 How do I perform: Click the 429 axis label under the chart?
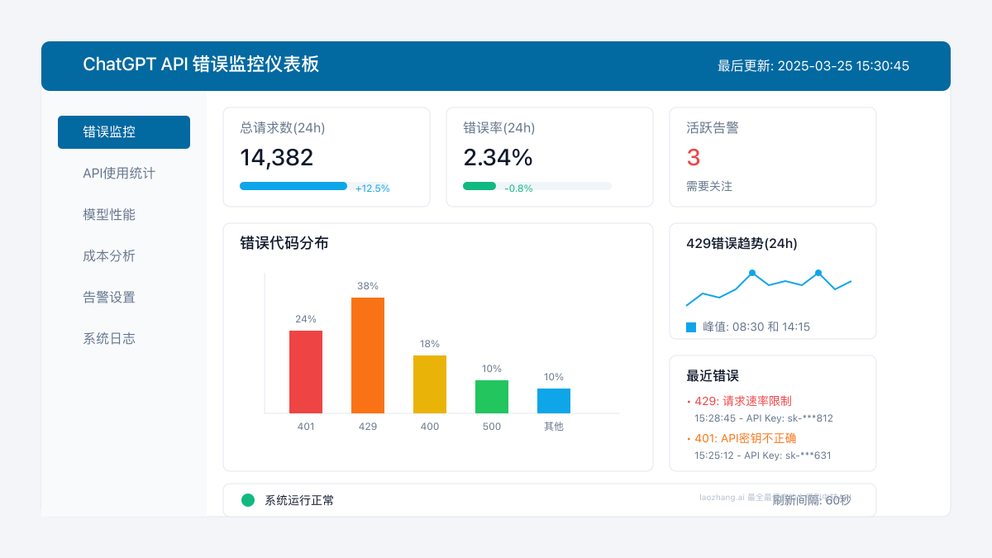(368, 427)
